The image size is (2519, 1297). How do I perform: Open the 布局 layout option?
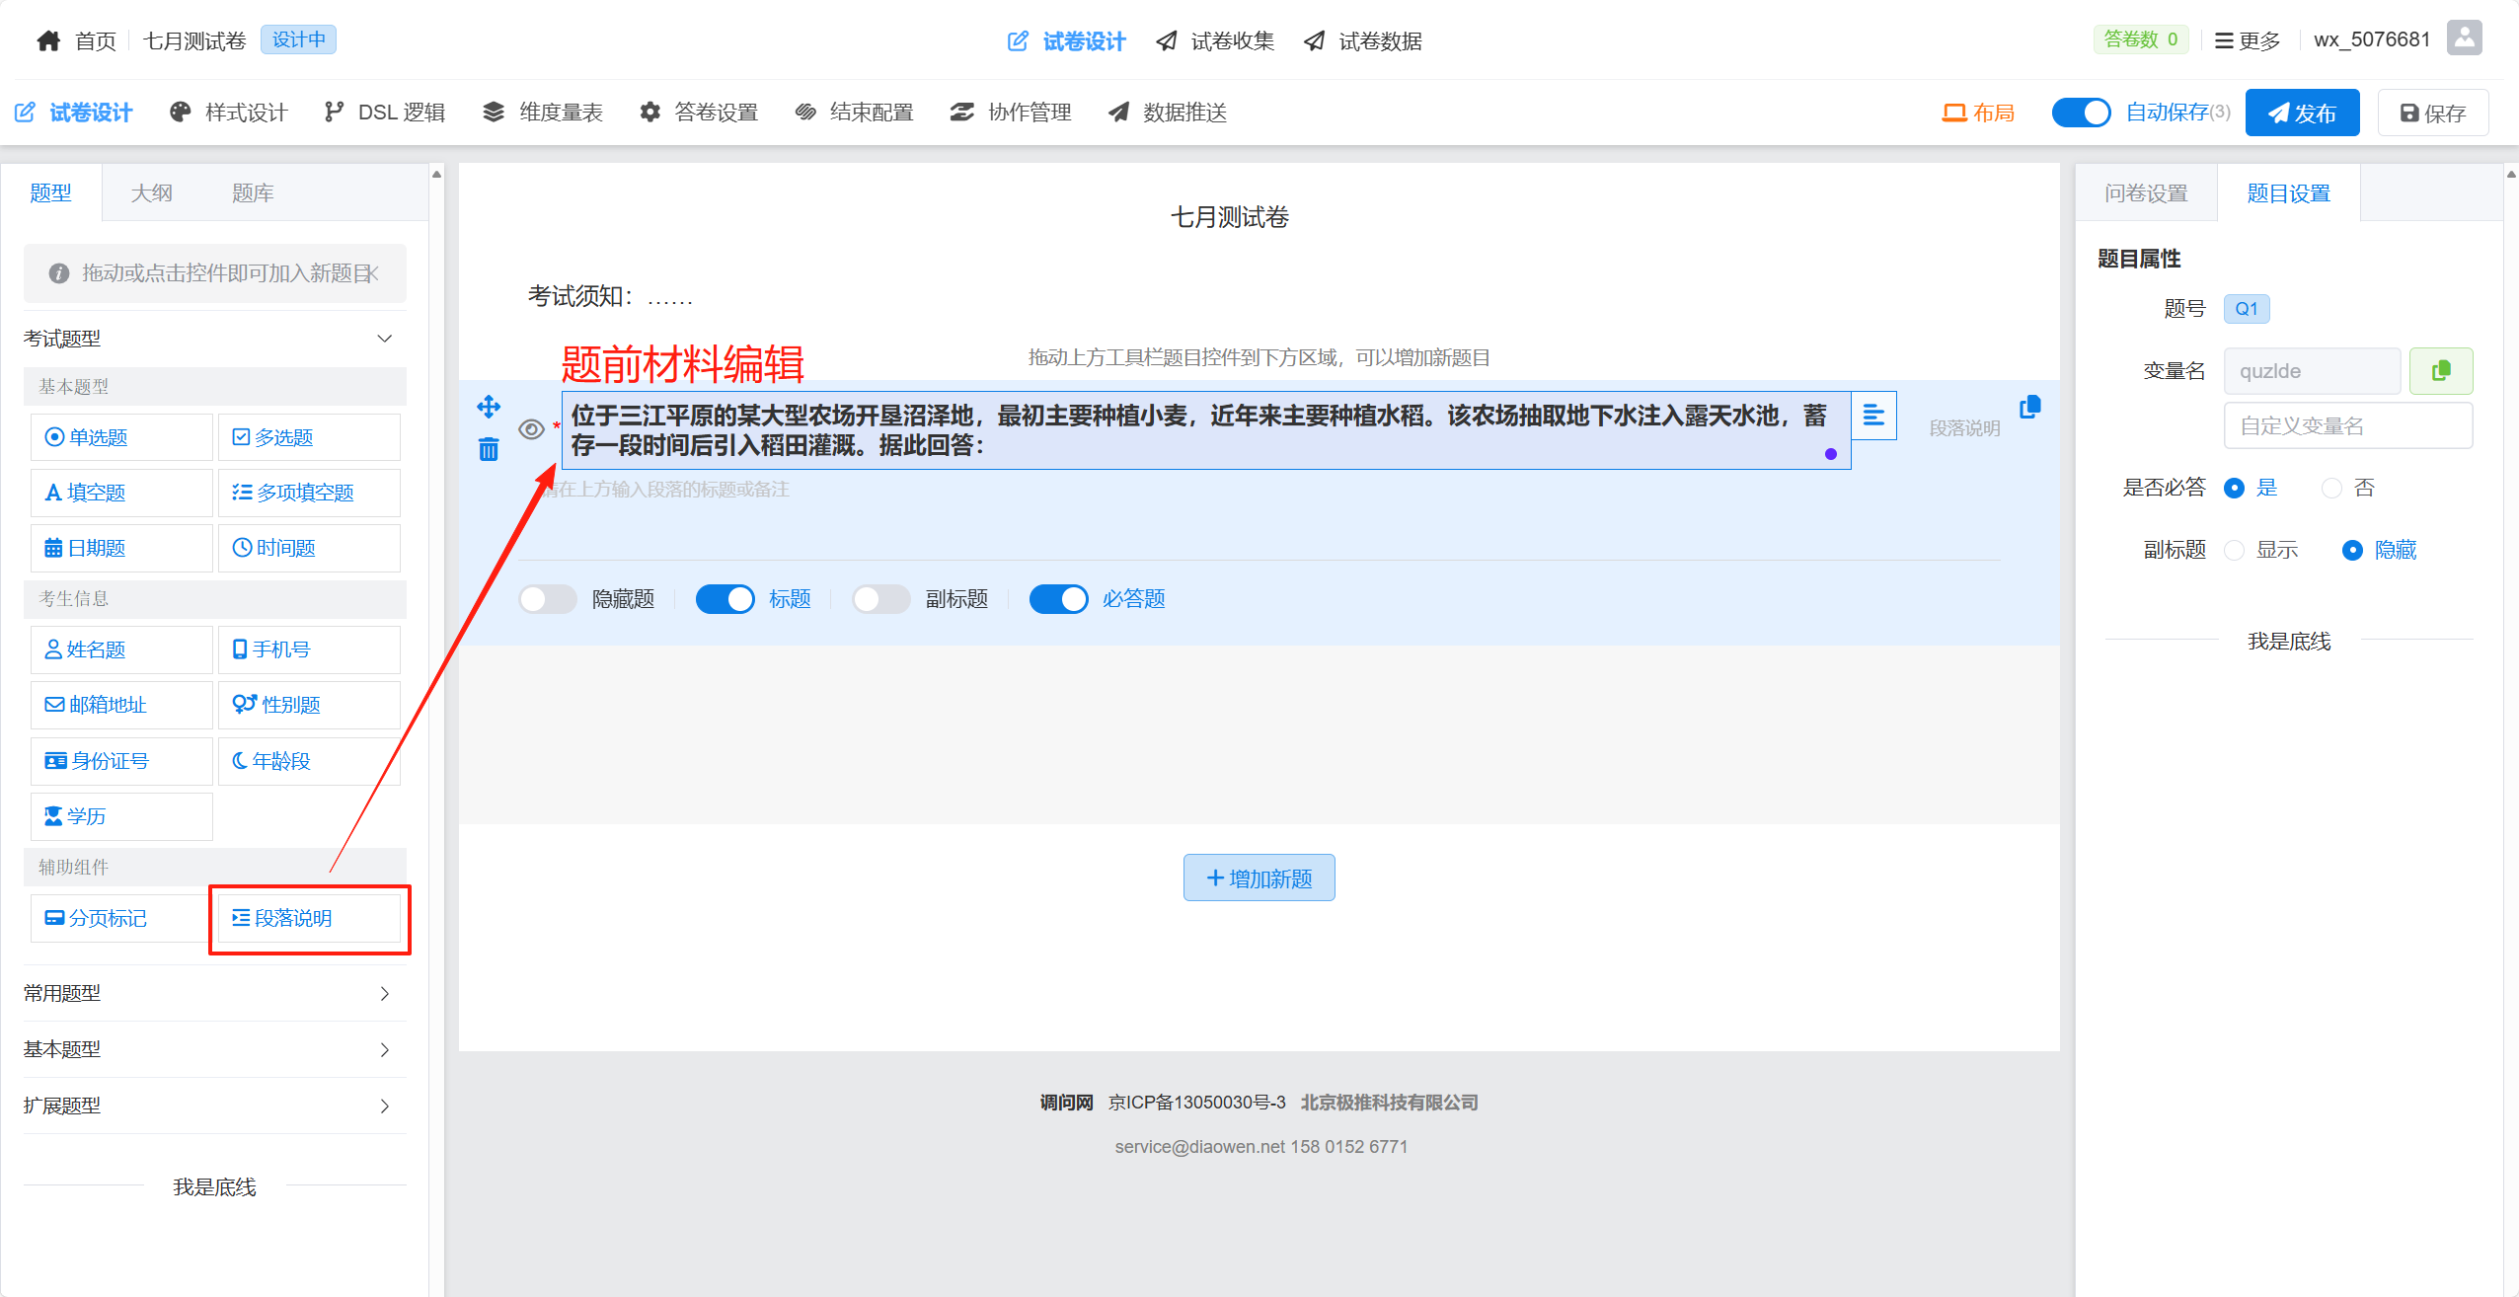tap(1978, 113)
